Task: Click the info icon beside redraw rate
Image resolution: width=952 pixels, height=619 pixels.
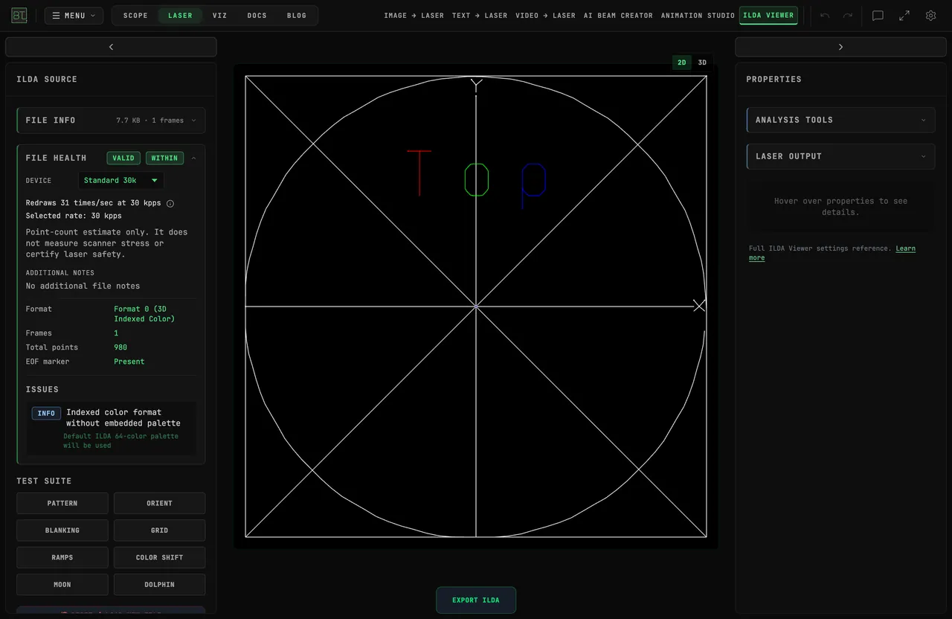Action: click(x=170, y=203)
